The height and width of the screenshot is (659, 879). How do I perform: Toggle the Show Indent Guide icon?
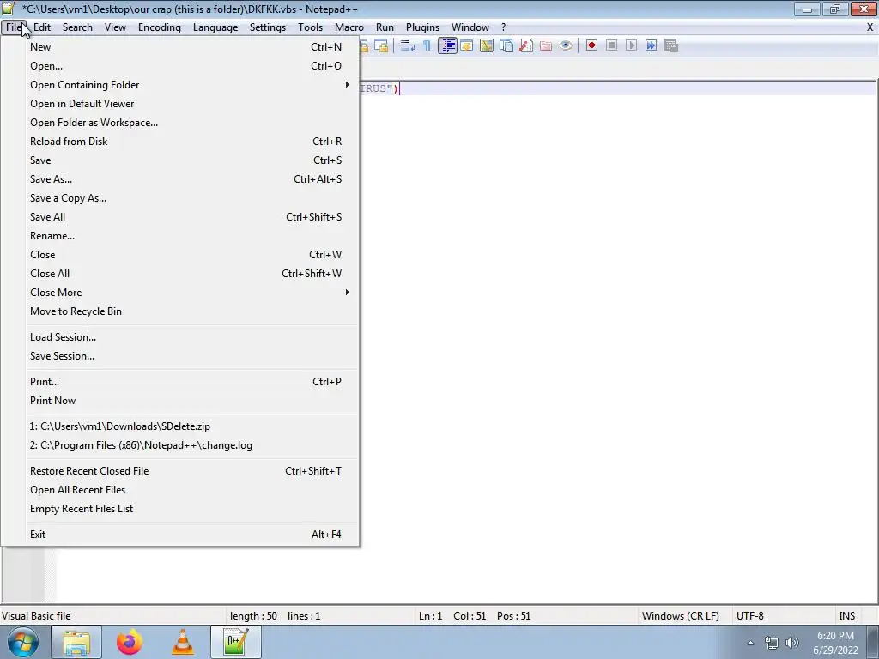(447, 46)
